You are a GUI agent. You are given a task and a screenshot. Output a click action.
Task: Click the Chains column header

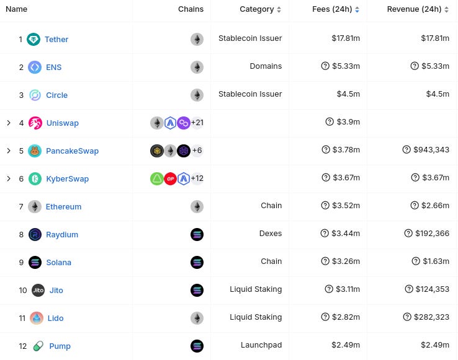tap(191, 9)
